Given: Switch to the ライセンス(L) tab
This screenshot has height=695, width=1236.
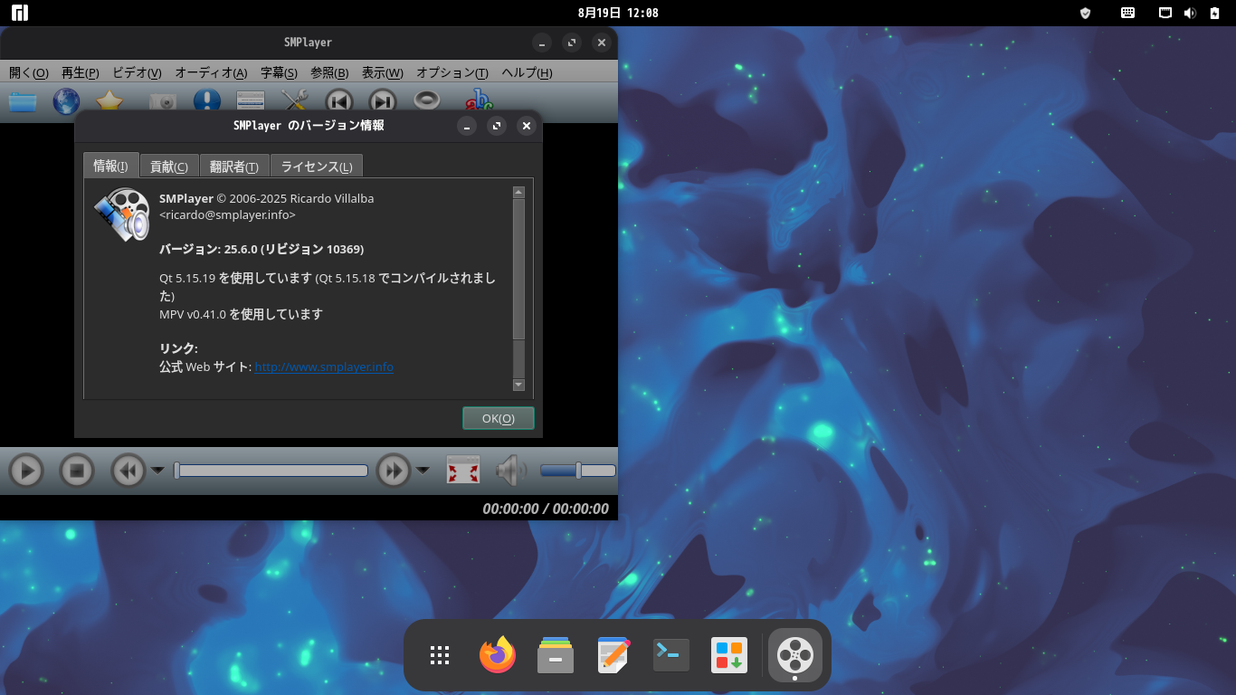Looking at the screenshot, I should point(317,167).
